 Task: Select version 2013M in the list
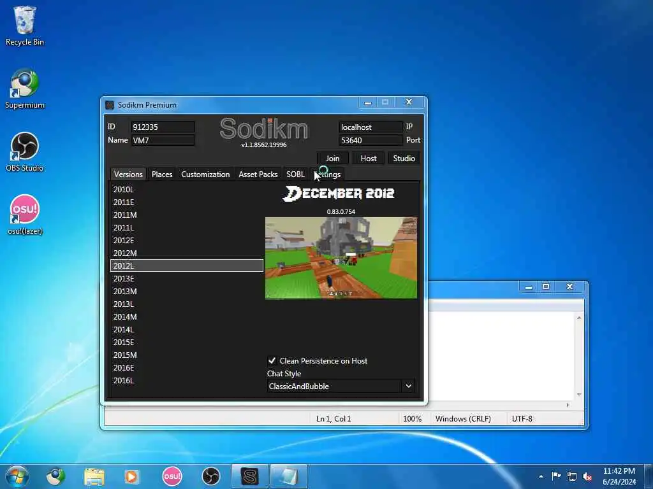(187, 291)
